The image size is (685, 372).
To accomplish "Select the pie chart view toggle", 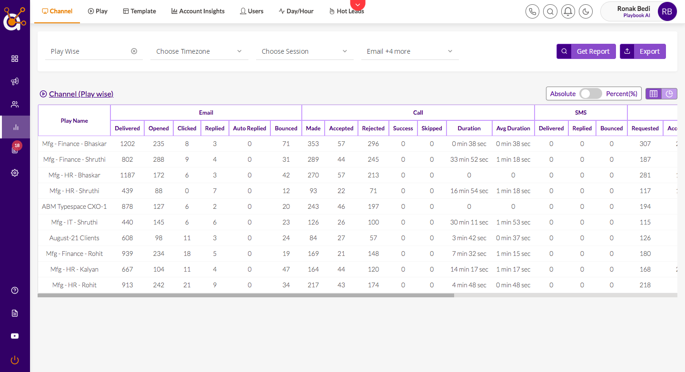I will pyautogui.click(x=669, y=94).
